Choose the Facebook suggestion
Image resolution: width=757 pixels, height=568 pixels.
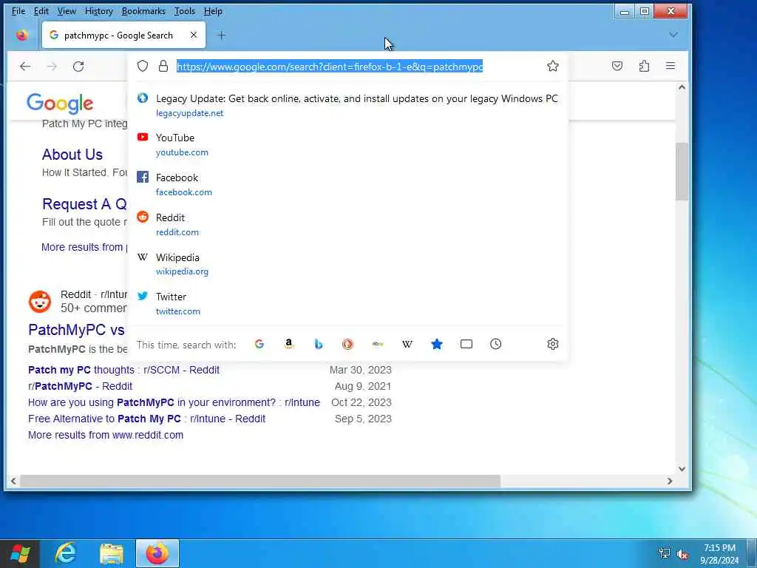click(x=347, y=184)
